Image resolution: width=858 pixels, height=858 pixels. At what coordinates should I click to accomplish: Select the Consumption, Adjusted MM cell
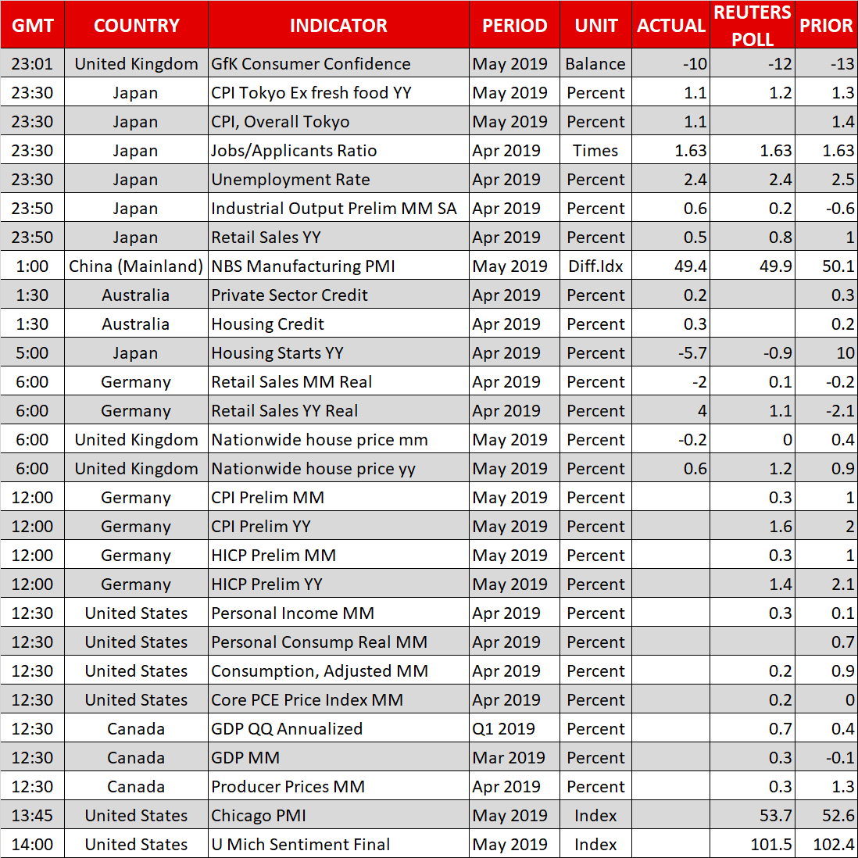click(x=338, y=671)
